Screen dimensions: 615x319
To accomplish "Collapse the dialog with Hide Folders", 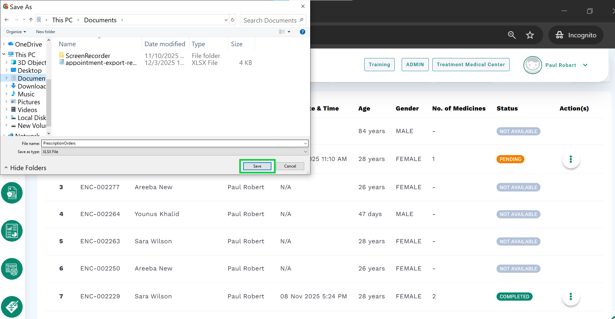I will click(25, 168).
